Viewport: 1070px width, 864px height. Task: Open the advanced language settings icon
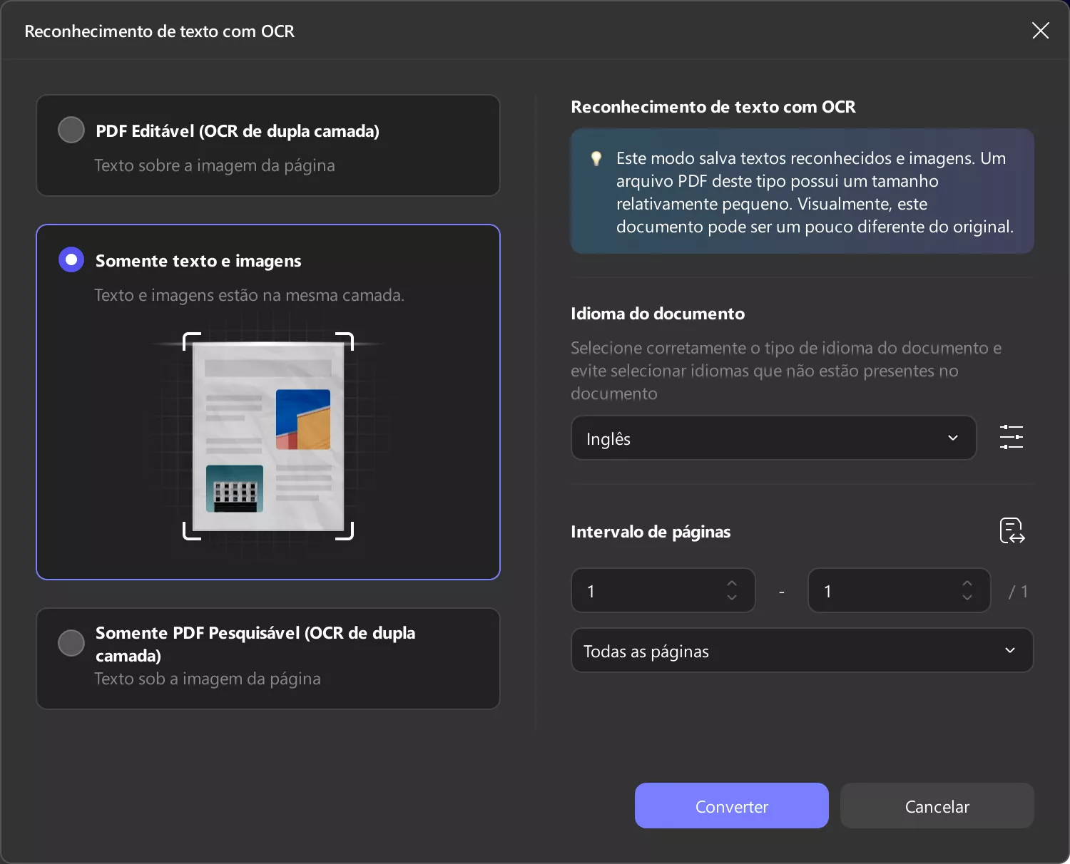(x=1012, y=437)
